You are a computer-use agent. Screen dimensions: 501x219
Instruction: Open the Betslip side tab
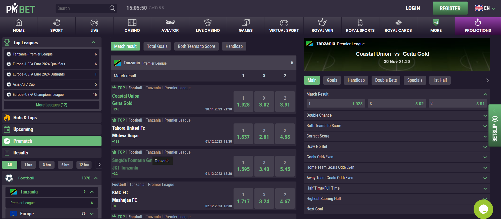click(x=495, y=126)
